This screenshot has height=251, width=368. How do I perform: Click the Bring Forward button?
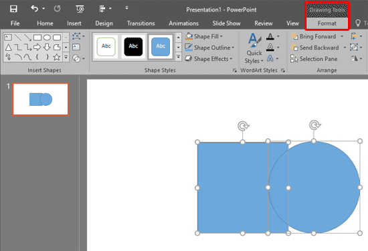coord(314,36)
